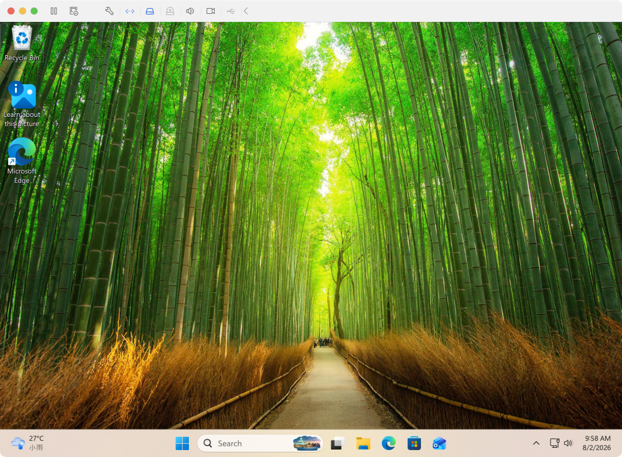The height and width of the screenshot is (457, 622).
Task: Open the clock and date flyout
Action: (x=597, y=443)
